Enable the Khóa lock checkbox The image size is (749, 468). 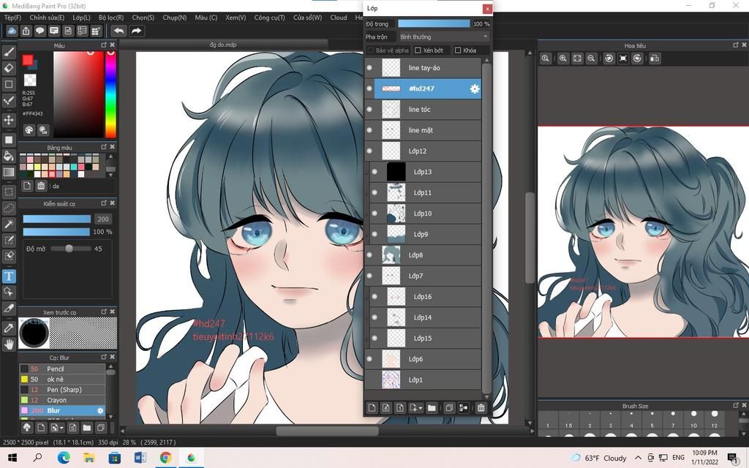[458, 50]
